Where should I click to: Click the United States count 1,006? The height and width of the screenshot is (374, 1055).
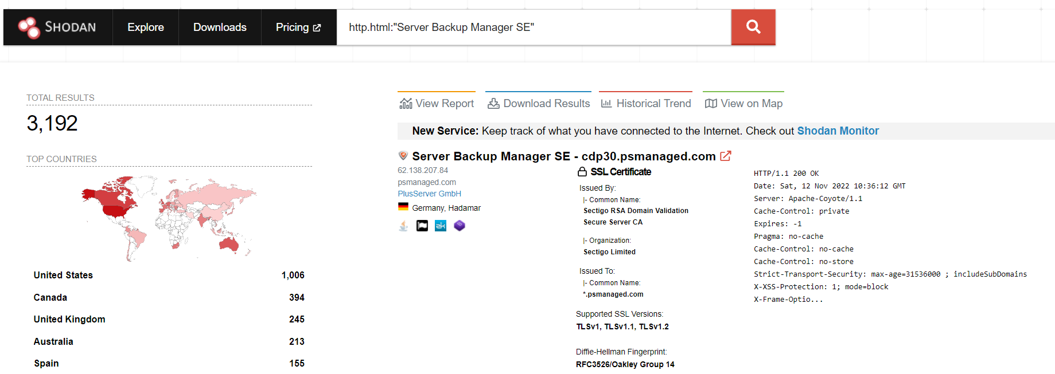coord(293,275)
